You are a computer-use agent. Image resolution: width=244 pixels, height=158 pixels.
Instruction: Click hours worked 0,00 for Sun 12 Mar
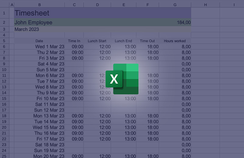(175, 110)
